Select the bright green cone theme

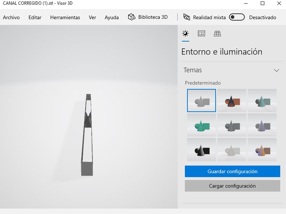pos(201,125)
